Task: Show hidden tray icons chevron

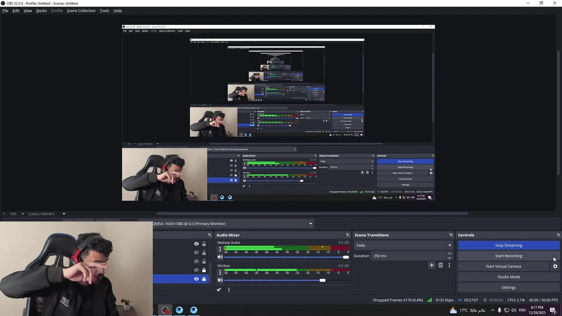Action: click(492, 310)
